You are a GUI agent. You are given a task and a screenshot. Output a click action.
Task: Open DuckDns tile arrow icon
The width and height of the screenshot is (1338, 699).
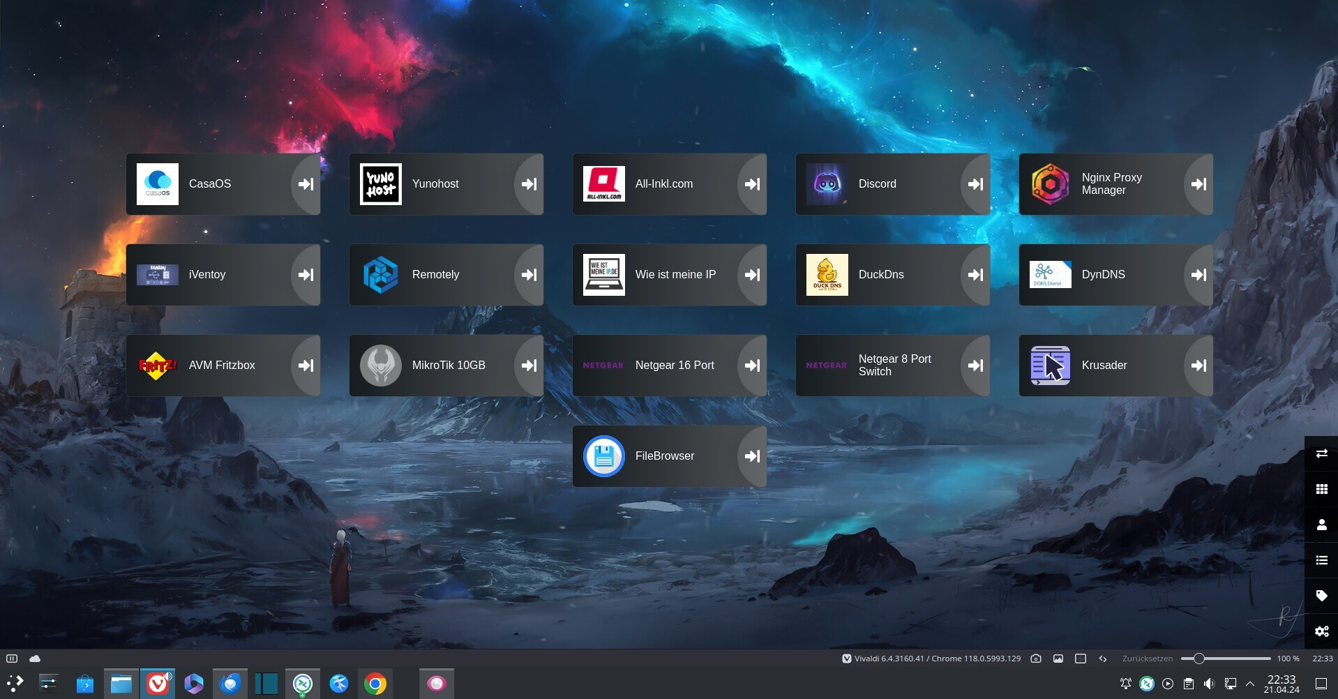point(975,275)
